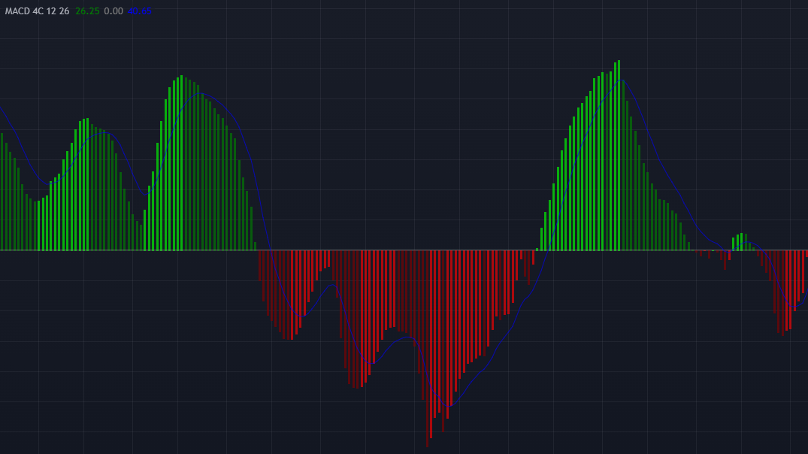Click the blue signal line at its lowest trough
This screenshot has width=808, height=454.
(449, 406)
